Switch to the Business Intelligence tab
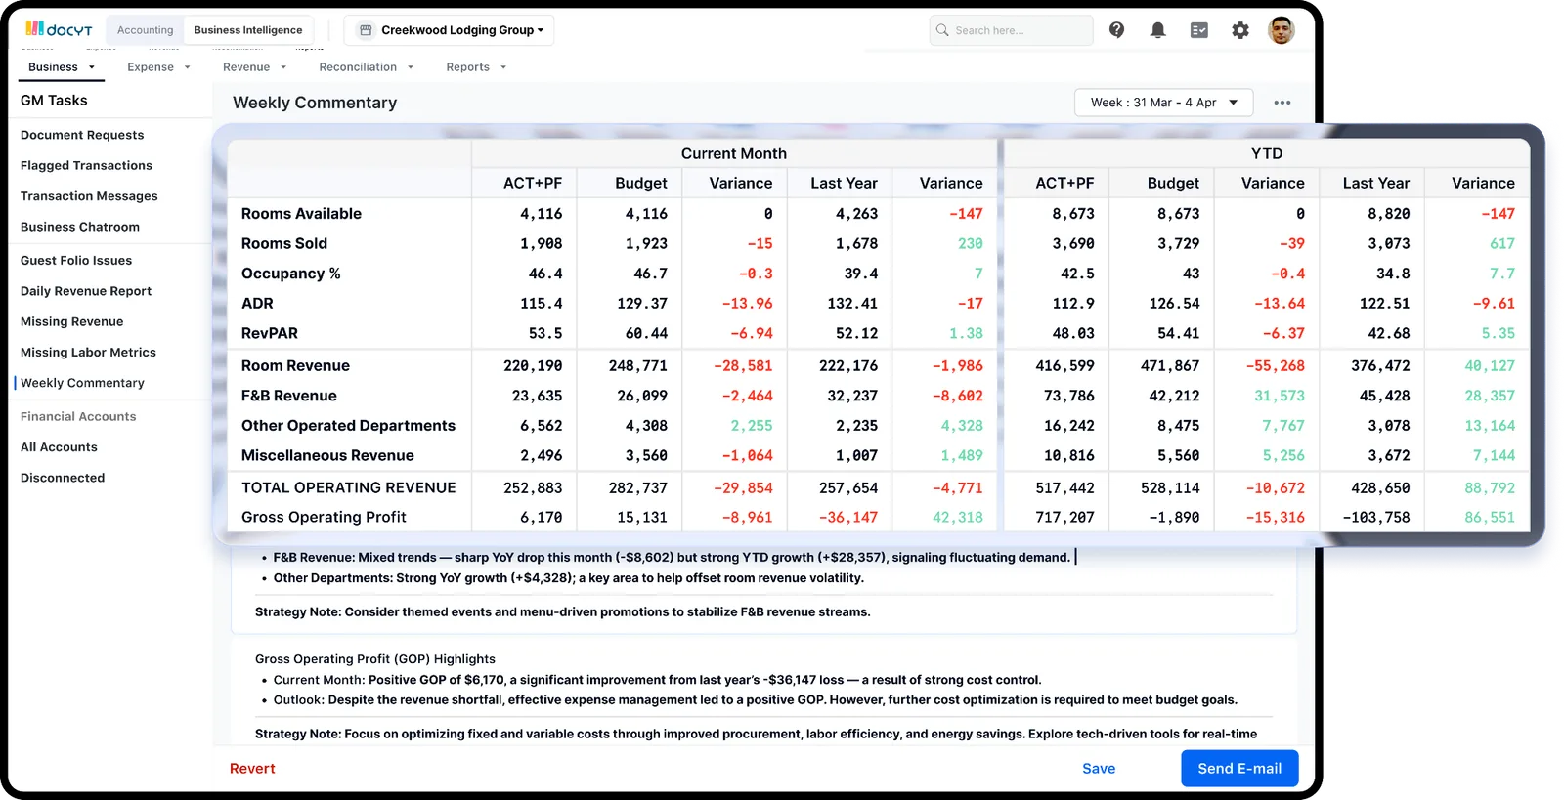 click(248, 30)
